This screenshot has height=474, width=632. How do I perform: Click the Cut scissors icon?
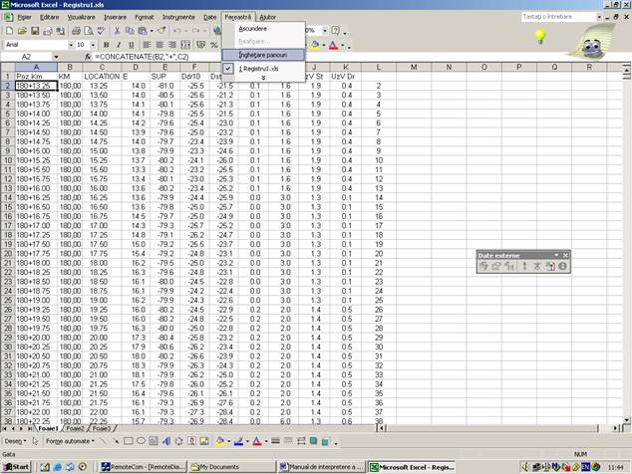click(119, 31)
